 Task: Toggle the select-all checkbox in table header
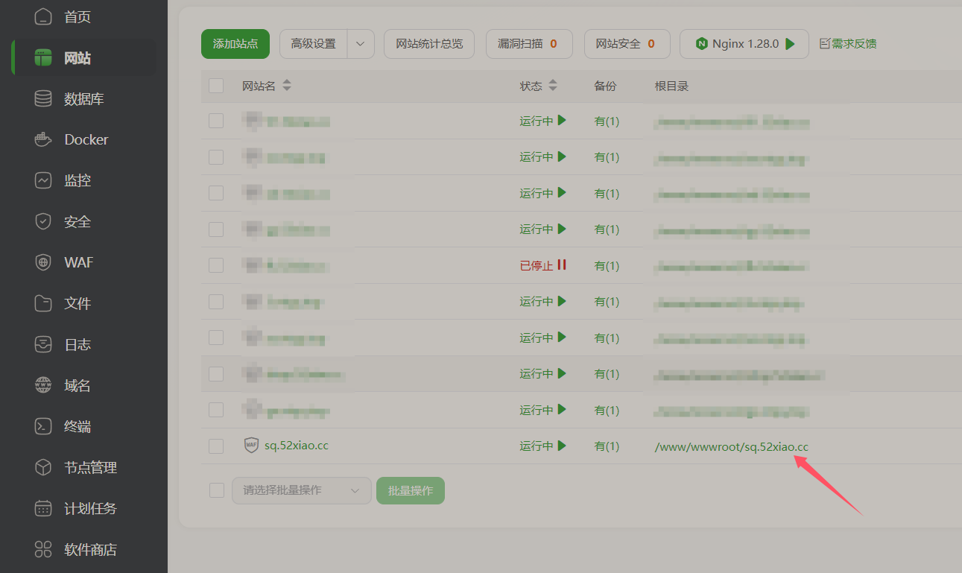tap(216, 86)
